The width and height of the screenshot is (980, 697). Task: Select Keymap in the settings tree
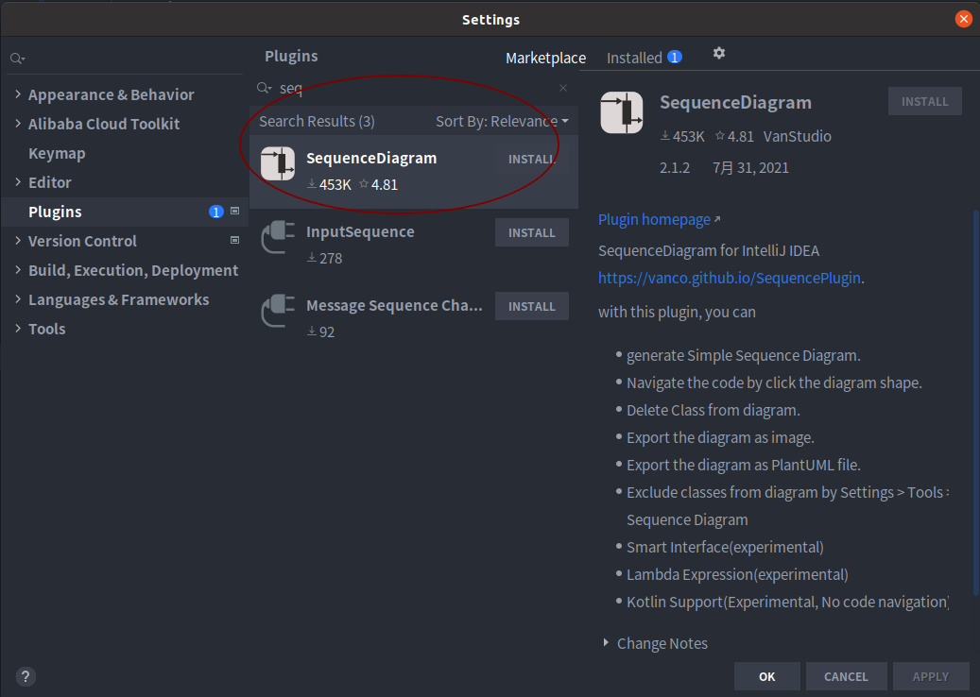click(57, 153)
